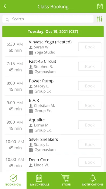Book the Power Pump class
The height and width of the screenshot is (189, 106).
coord(90,86)
